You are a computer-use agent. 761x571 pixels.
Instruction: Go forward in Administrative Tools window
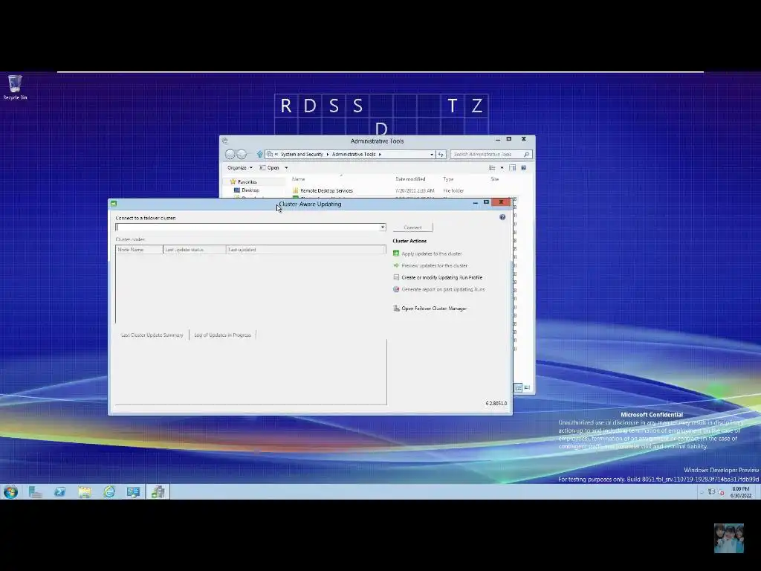pyautogui.click(x=242, y=155)
